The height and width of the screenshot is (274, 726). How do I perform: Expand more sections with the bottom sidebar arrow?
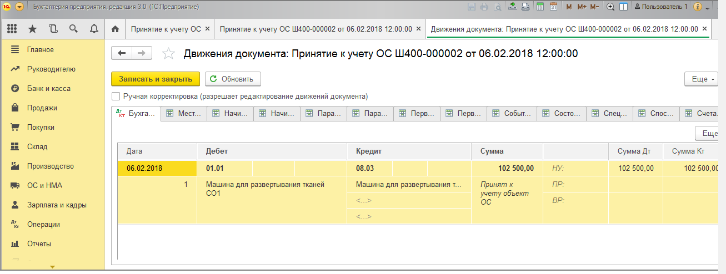53,267
